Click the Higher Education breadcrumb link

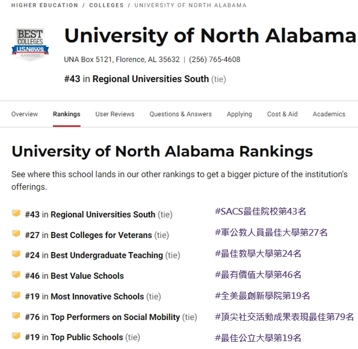[x=45, y=5]
